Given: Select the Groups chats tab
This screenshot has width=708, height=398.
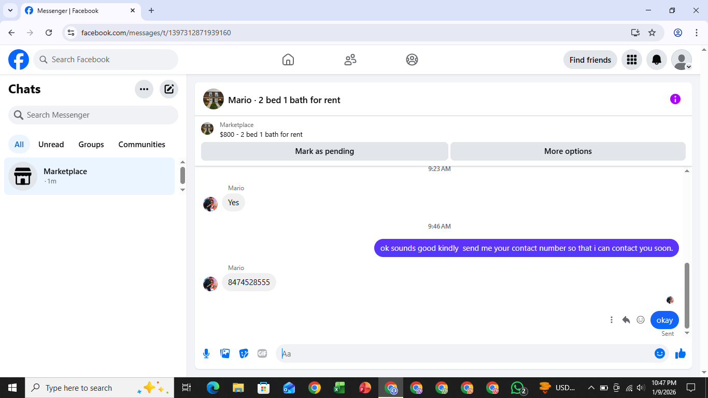Looking at the screenshot, I should click(91, 145).
